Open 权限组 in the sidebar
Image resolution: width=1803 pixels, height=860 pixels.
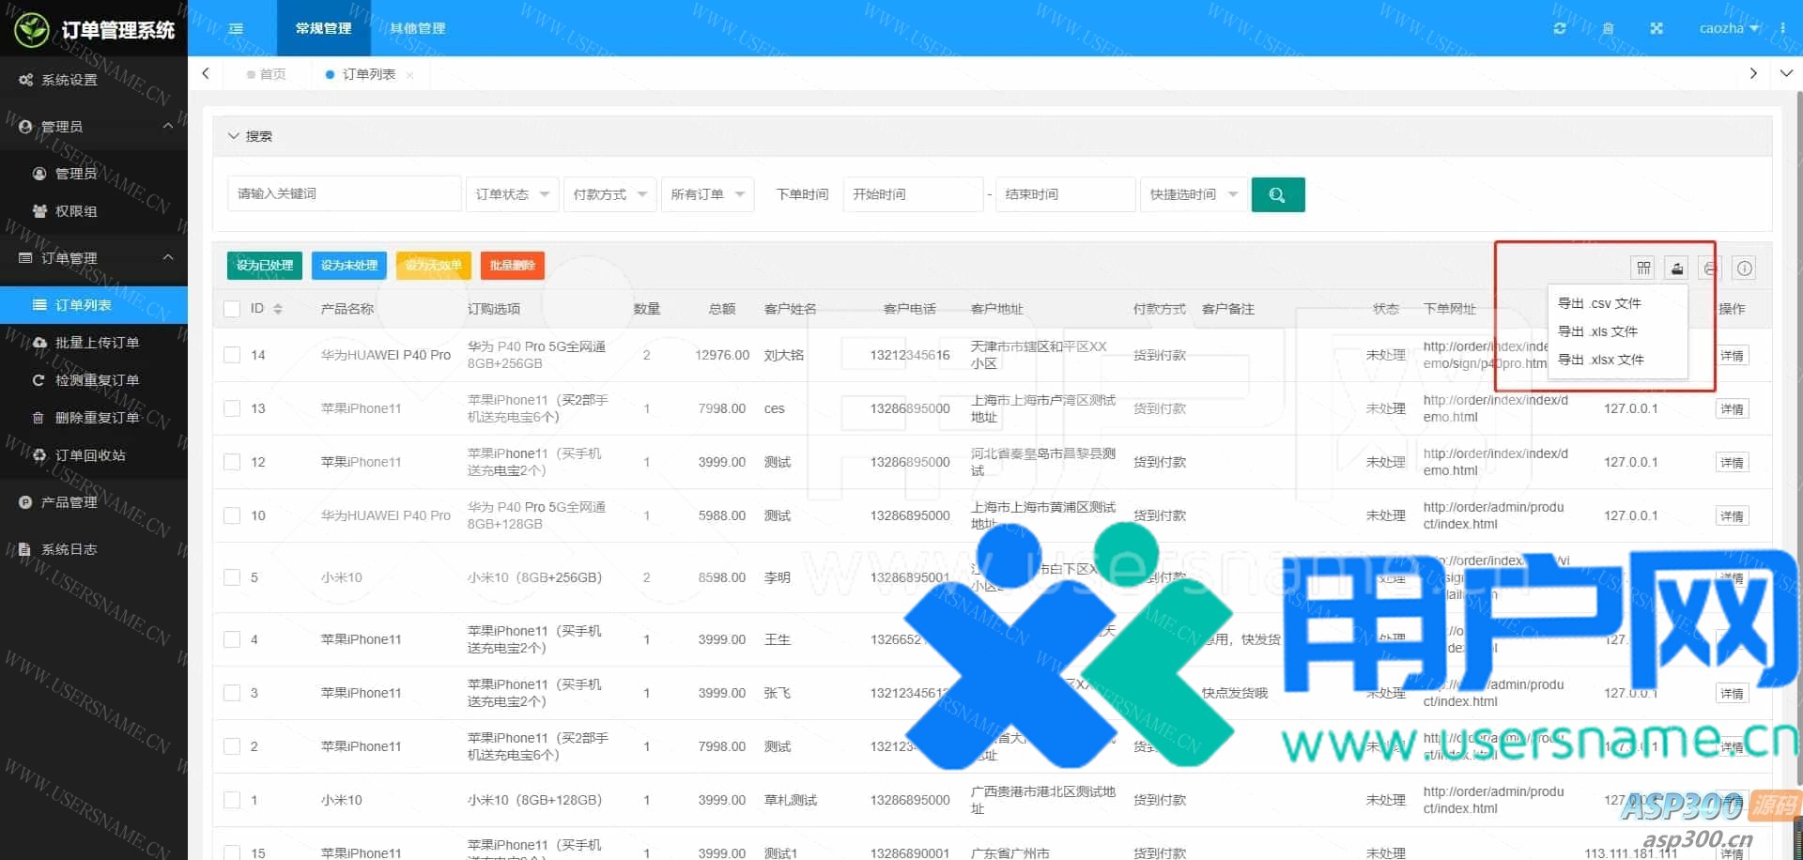94,211
